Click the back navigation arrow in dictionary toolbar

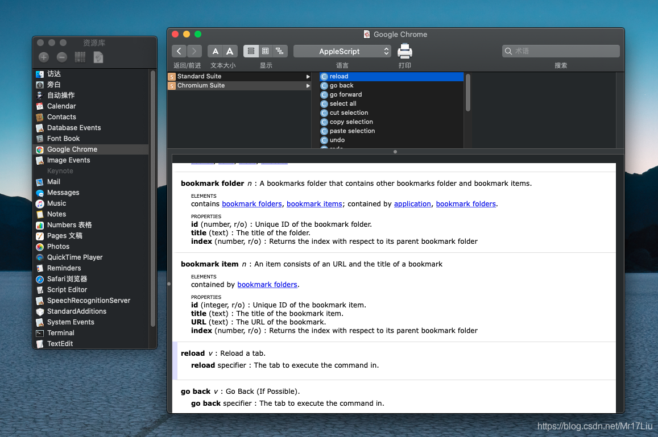point(179,51)
